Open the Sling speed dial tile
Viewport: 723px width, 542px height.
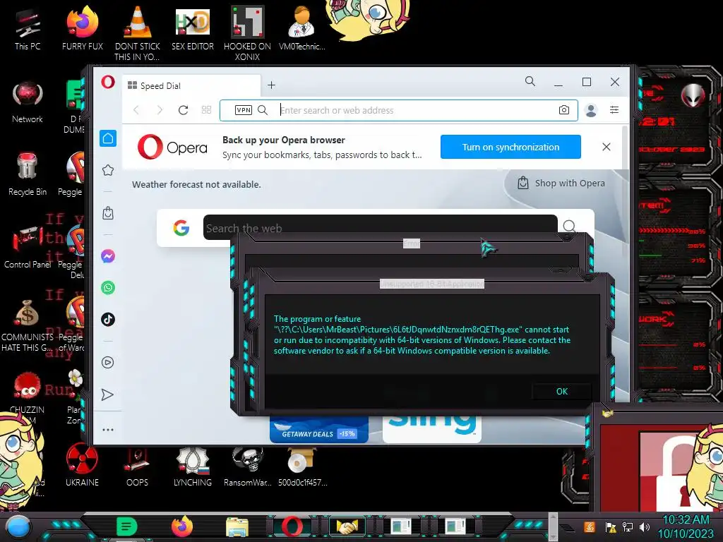pos(432,429)
